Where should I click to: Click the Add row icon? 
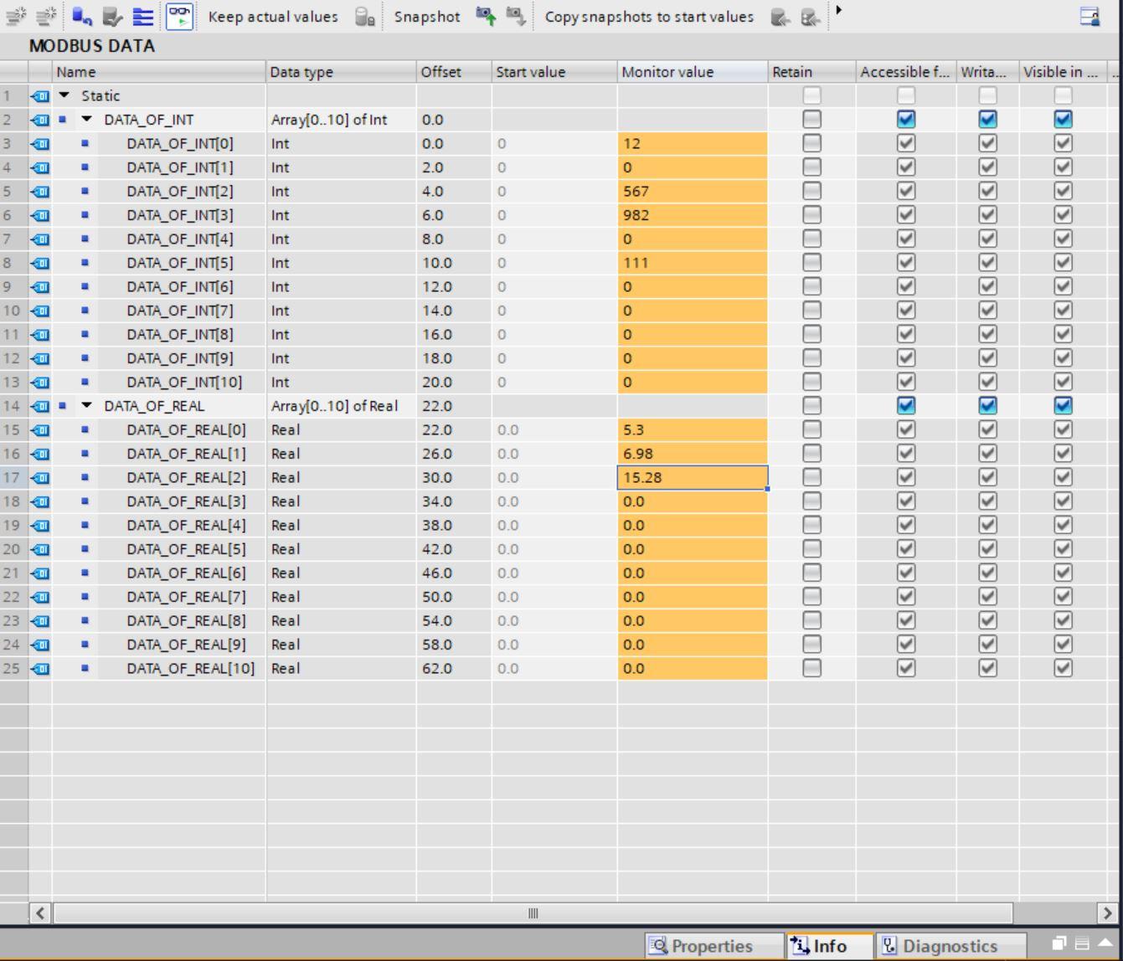(48, 16)
